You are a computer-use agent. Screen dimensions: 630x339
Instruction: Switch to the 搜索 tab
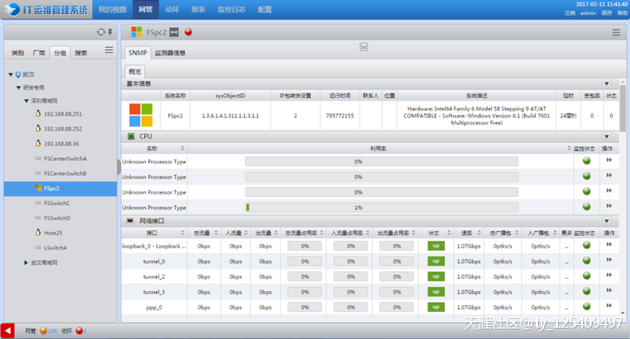(81, 53)
